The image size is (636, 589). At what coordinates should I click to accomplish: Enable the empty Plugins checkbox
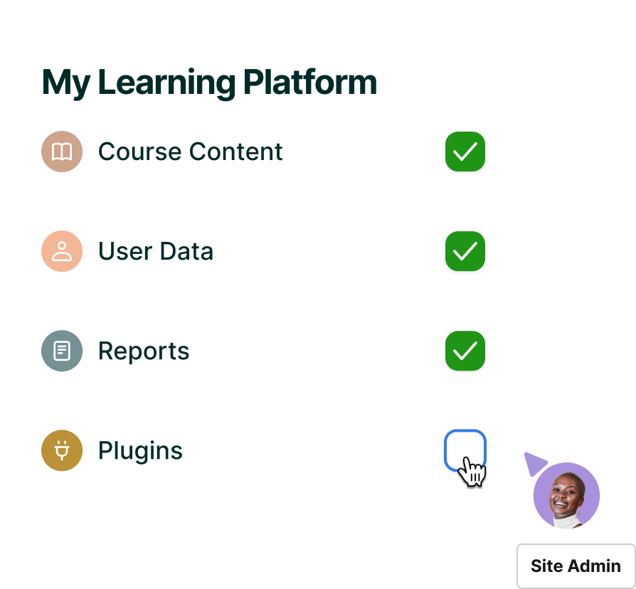pyautogui.click(x=465, y=449)
